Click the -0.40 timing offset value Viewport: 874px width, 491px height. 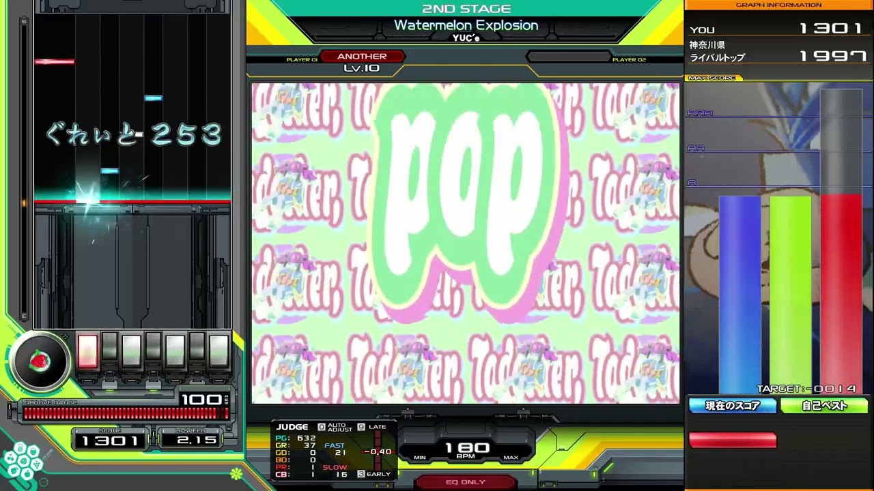(378, 451)
